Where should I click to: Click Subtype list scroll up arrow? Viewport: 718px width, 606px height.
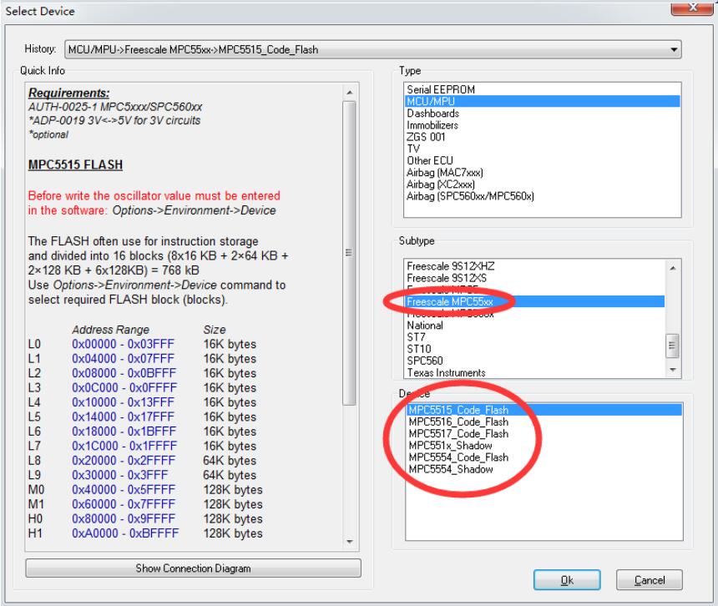672,268
